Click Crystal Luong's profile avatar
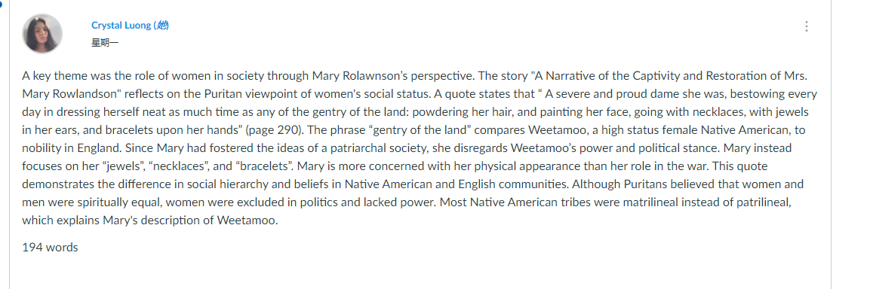The width and height of the screenshot is (870, 289). tap(42, 34)
